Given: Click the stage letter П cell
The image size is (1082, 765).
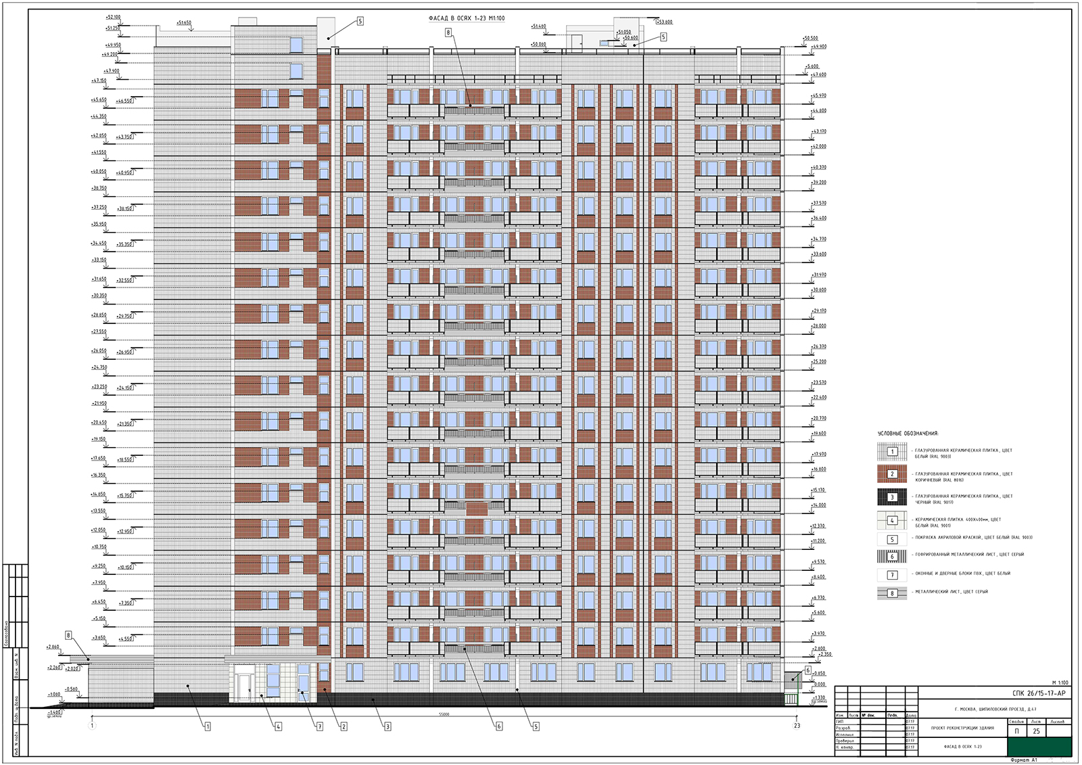Looking at the screenshot, I should 1017,731.
